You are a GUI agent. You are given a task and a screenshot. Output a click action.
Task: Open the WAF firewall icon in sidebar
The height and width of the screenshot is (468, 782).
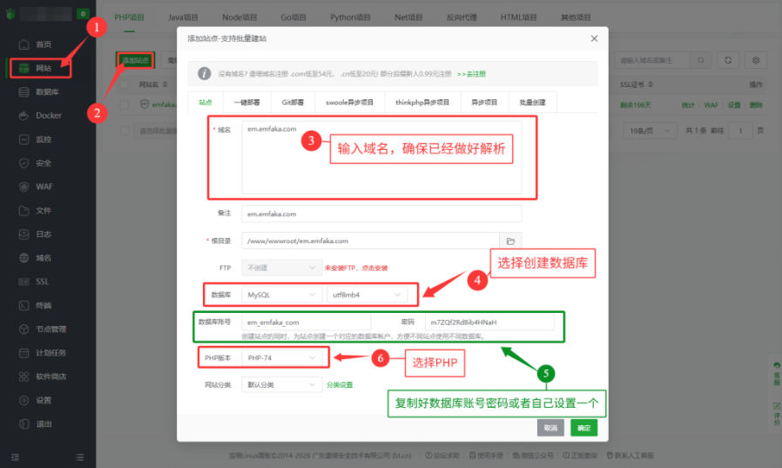tap(24, 187)
